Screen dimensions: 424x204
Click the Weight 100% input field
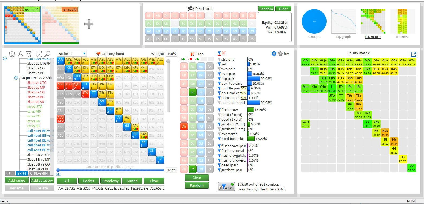tap(171, 54)
